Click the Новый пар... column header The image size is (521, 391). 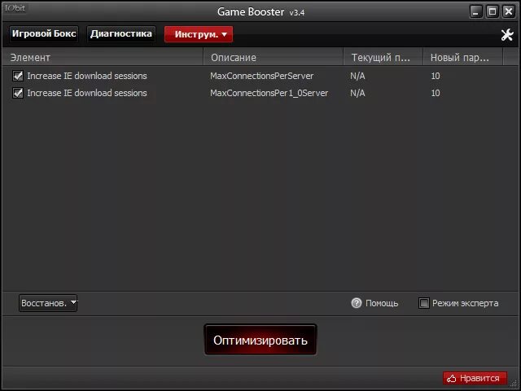pyautogui.click(x=463, y=58)
